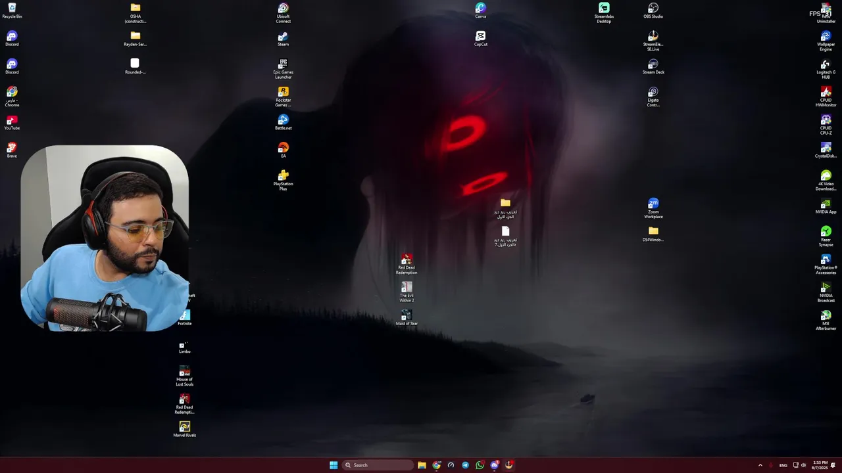Screen dimensions: 842x473
Task: Open Telegram from the taskbar
Action: click(465, 465)
